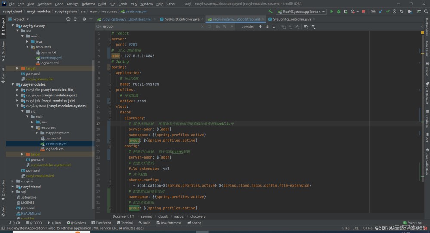Open the search results filter funnel icon

[x=313, y=27]
